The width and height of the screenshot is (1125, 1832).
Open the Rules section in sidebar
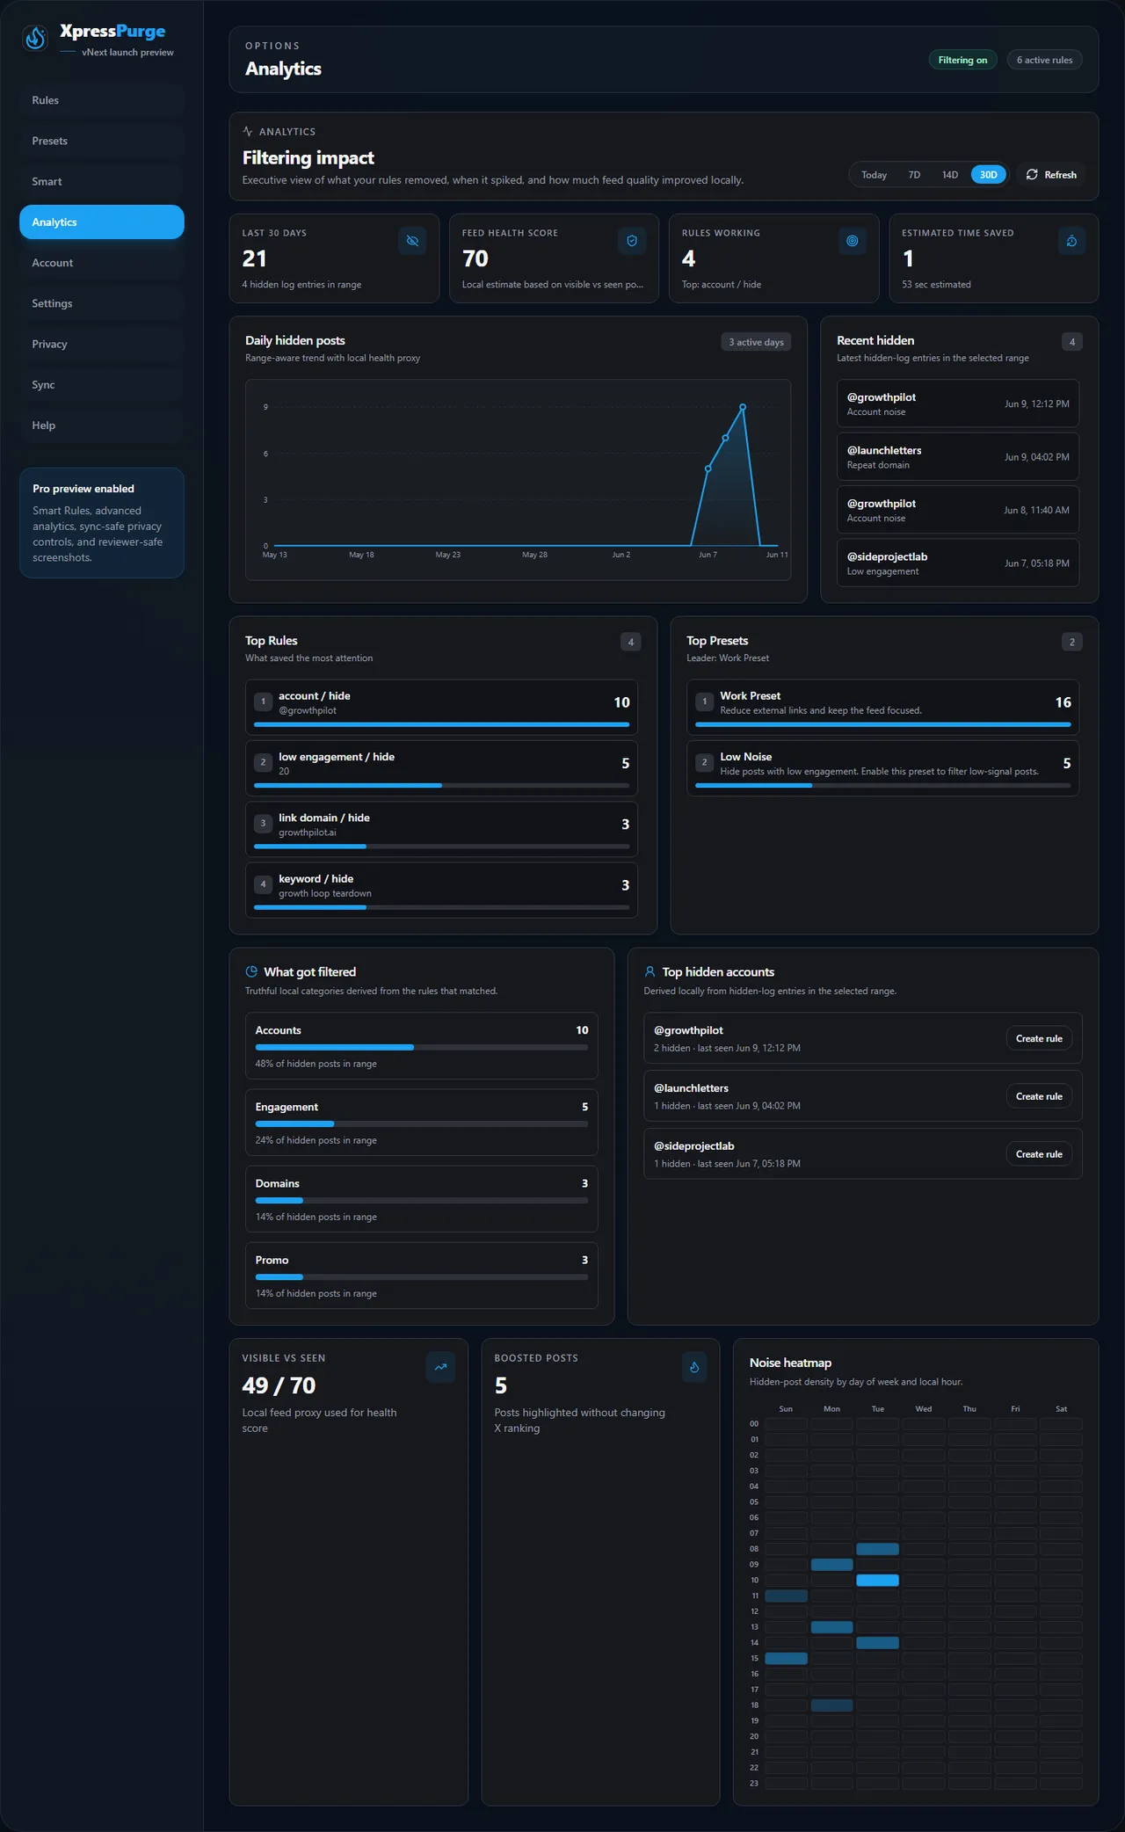click(x=102, y=100)
